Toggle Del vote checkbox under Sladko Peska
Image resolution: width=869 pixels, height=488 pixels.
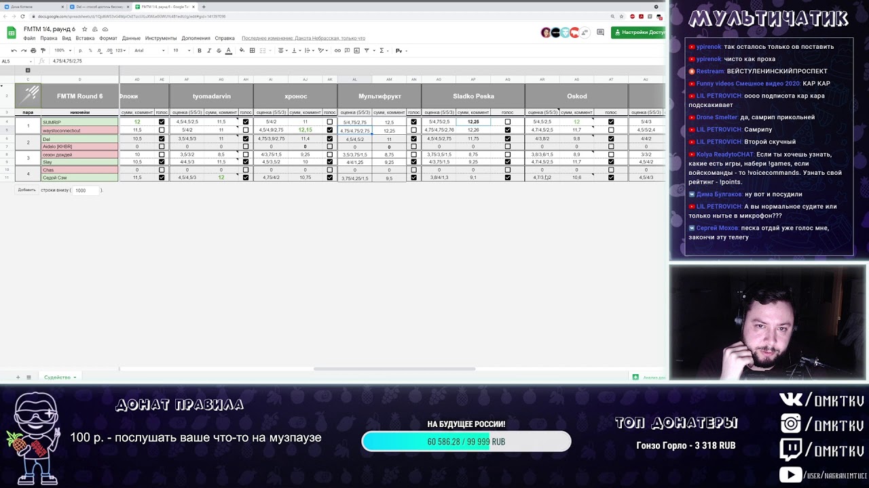[507, 138]
